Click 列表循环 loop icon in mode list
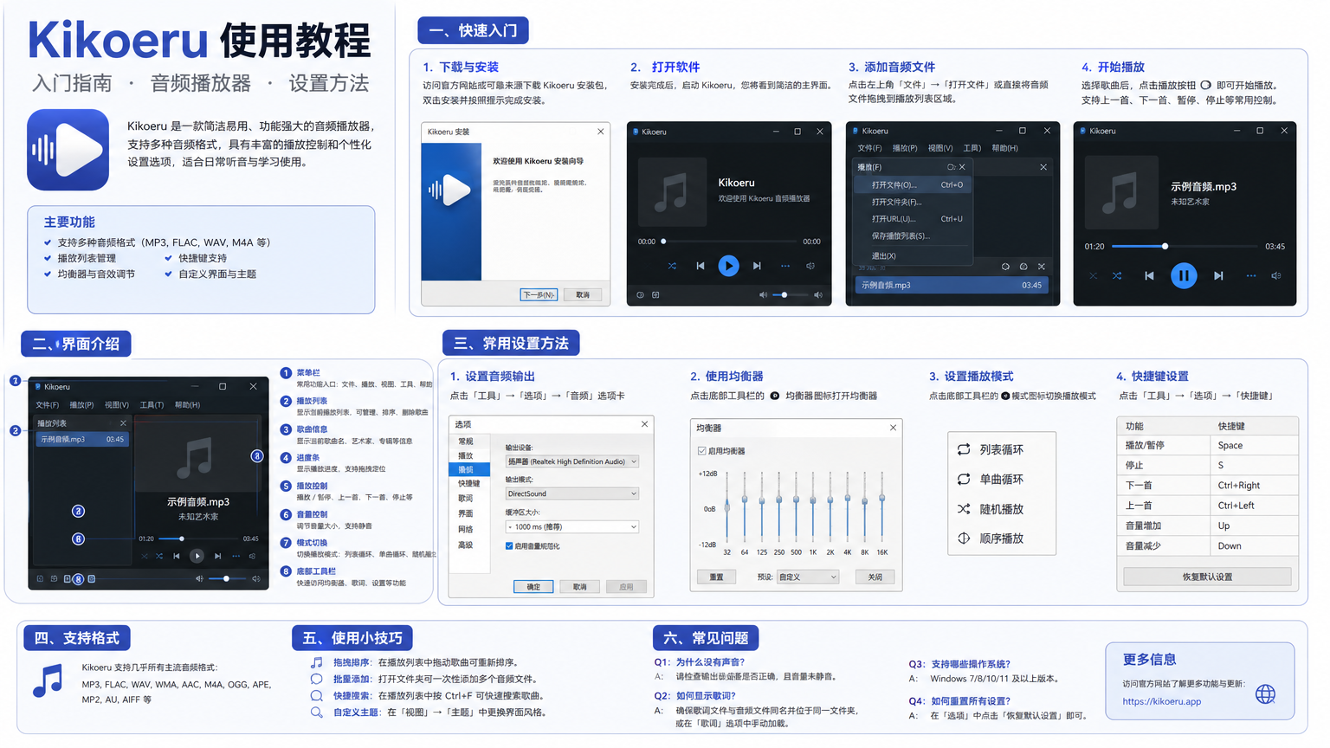1330x748 pixels. click(963, 449)
